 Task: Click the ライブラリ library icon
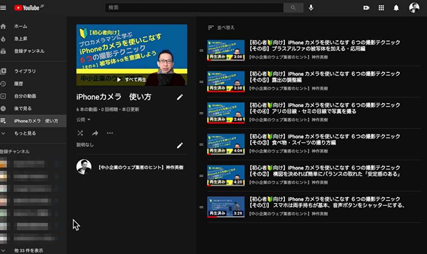tap(3, 71)
